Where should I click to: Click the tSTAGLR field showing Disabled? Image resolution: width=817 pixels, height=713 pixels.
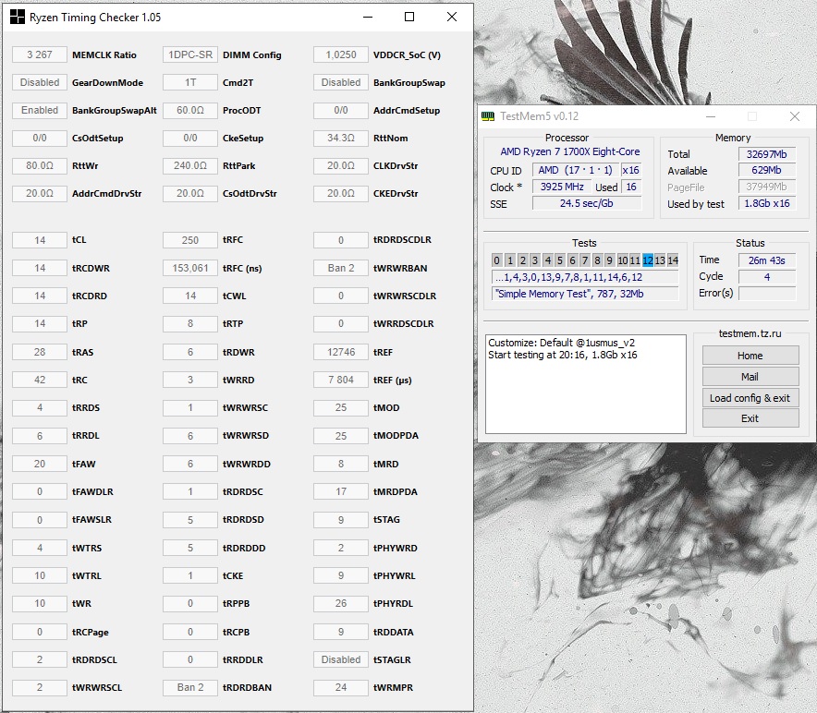tap(341, 659)
